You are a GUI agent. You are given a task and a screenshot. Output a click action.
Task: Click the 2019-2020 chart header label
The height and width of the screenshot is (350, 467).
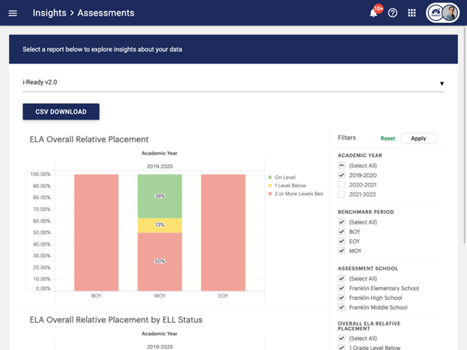coord(159,166)
